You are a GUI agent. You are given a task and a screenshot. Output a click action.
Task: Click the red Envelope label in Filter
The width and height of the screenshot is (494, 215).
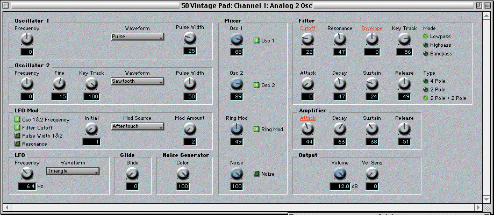(x=372, y=28)
